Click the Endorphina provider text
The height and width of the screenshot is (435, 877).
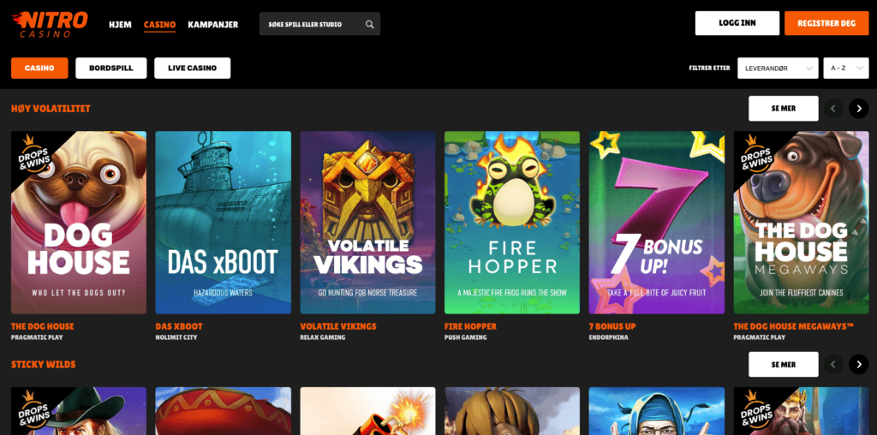tap(609, 337)
